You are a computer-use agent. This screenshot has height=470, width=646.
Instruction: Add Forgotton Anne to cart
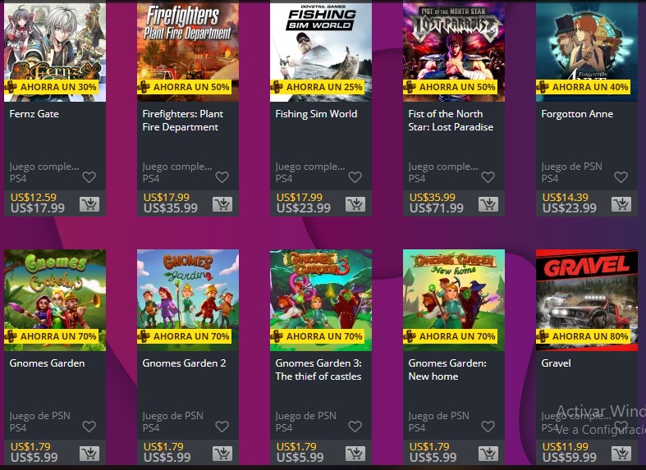[x=621, y=204]
